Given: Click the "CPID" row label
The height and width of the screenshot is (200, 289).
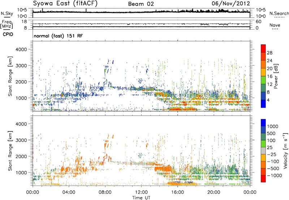Looking at the screenshot, I should 8,34.
